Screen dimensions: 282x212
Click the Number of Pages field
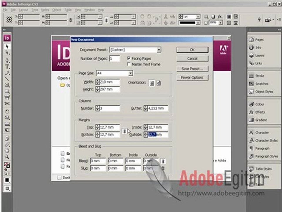pos(114,59)
